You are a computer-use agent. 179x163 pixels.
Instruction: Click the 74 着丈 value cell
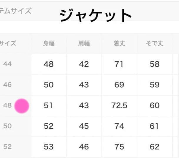coord(119,126)
